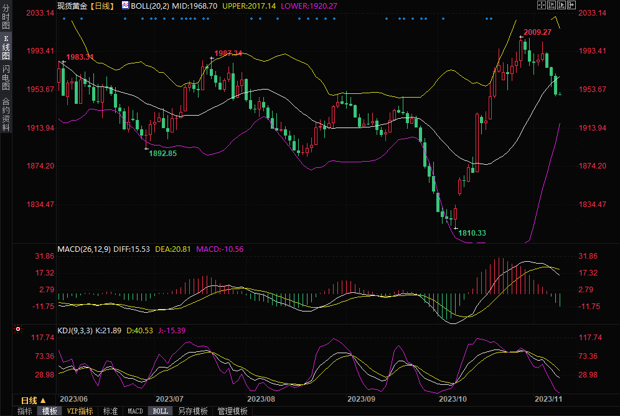Open the 闪电图 sidebar tab
Image resolution: width=620 pixels, height=416 pixels.
coord(6,76)
